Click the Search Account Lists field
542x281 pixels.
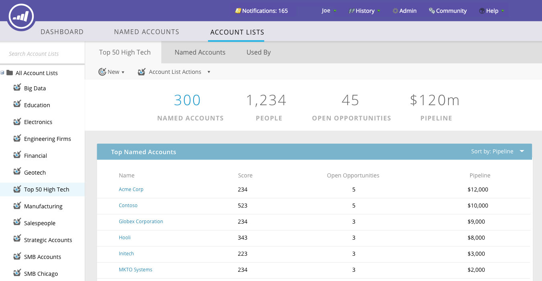(x=42, y=53)
